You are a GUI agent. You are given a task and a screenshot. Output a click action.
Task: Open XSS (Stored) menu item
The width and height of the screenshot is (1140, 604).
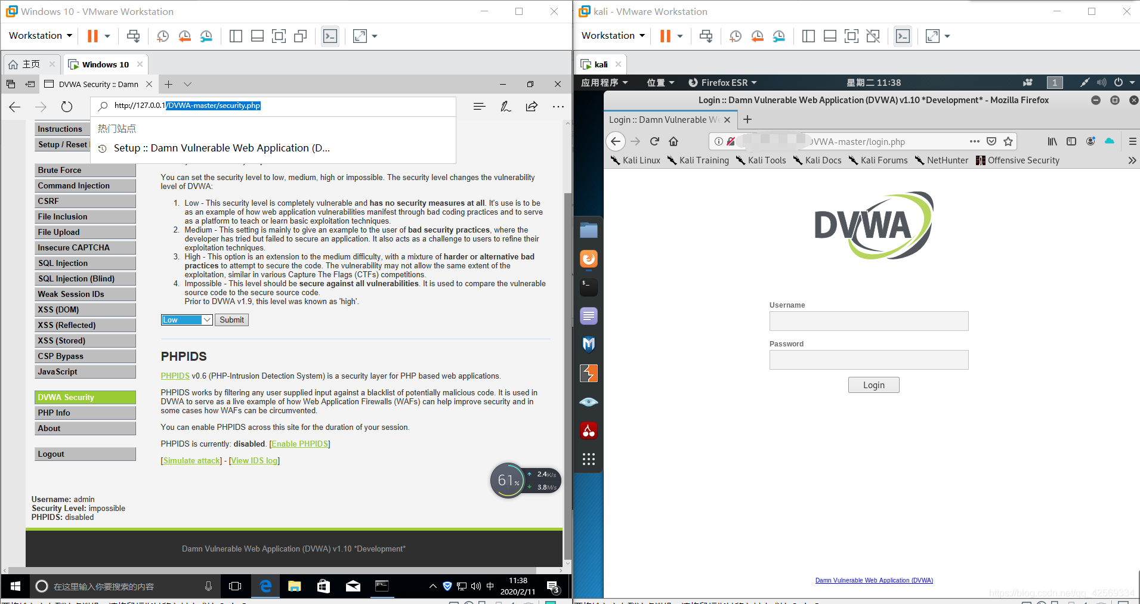point(85,340)
